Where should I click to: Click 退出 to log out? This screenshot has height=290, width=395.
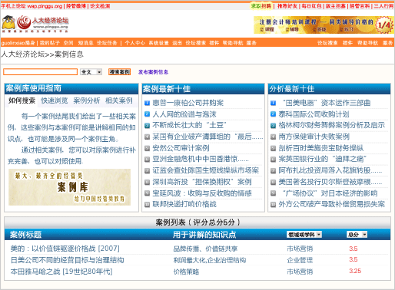177,43
